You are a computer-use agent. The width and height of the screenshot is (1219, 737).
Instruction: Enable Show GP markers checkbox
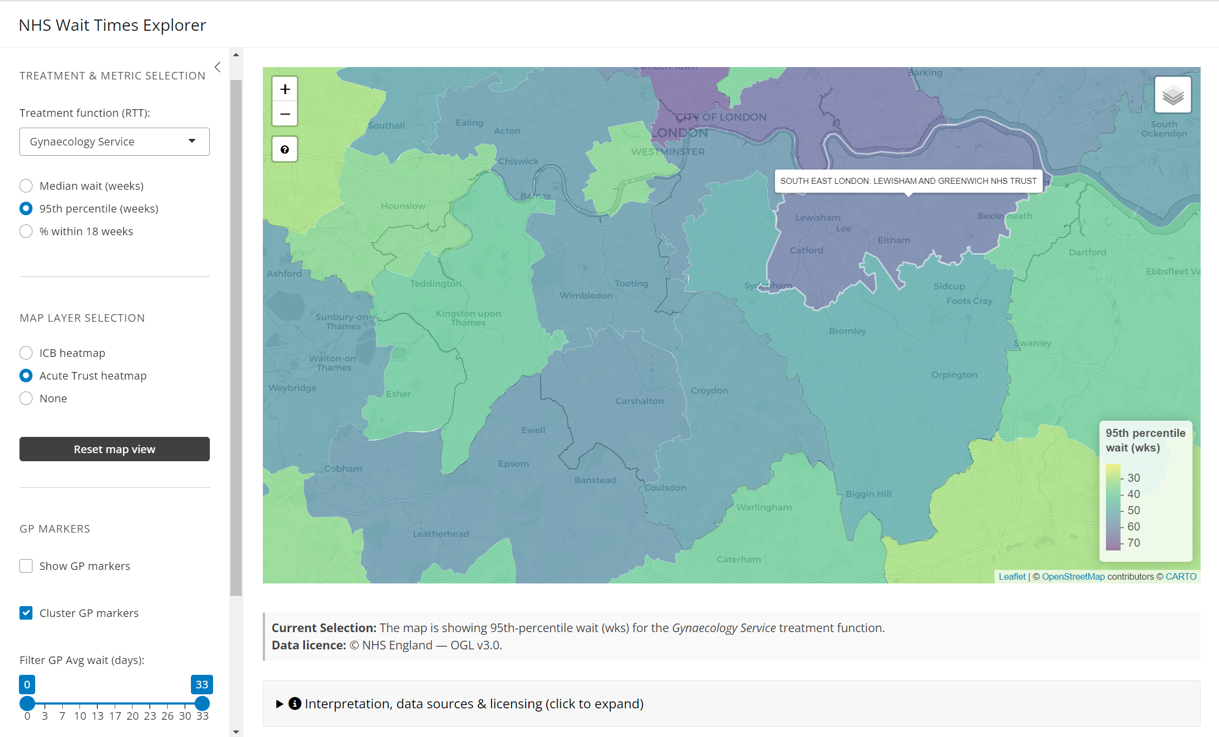[26, 566]
